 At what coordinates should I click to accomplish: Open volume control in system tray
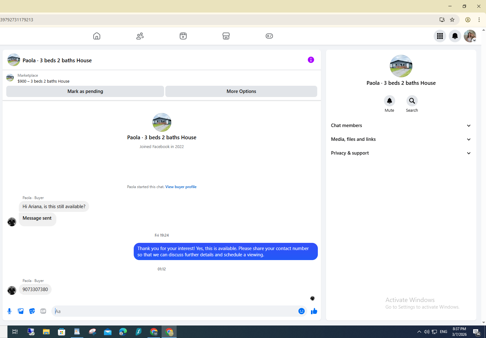(427, 332)
